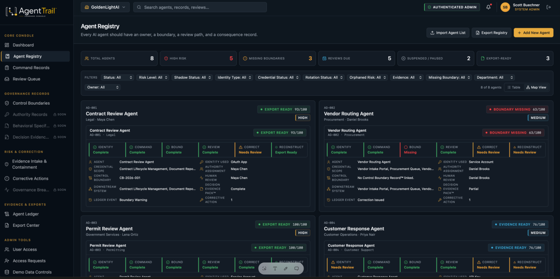
Task: Open the Risk Level: All filter
Action: 153,78
